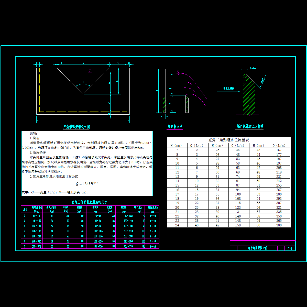
Task: Click the title block name 三角形薄壁堰设计图
Action: [x=256, y=248]
